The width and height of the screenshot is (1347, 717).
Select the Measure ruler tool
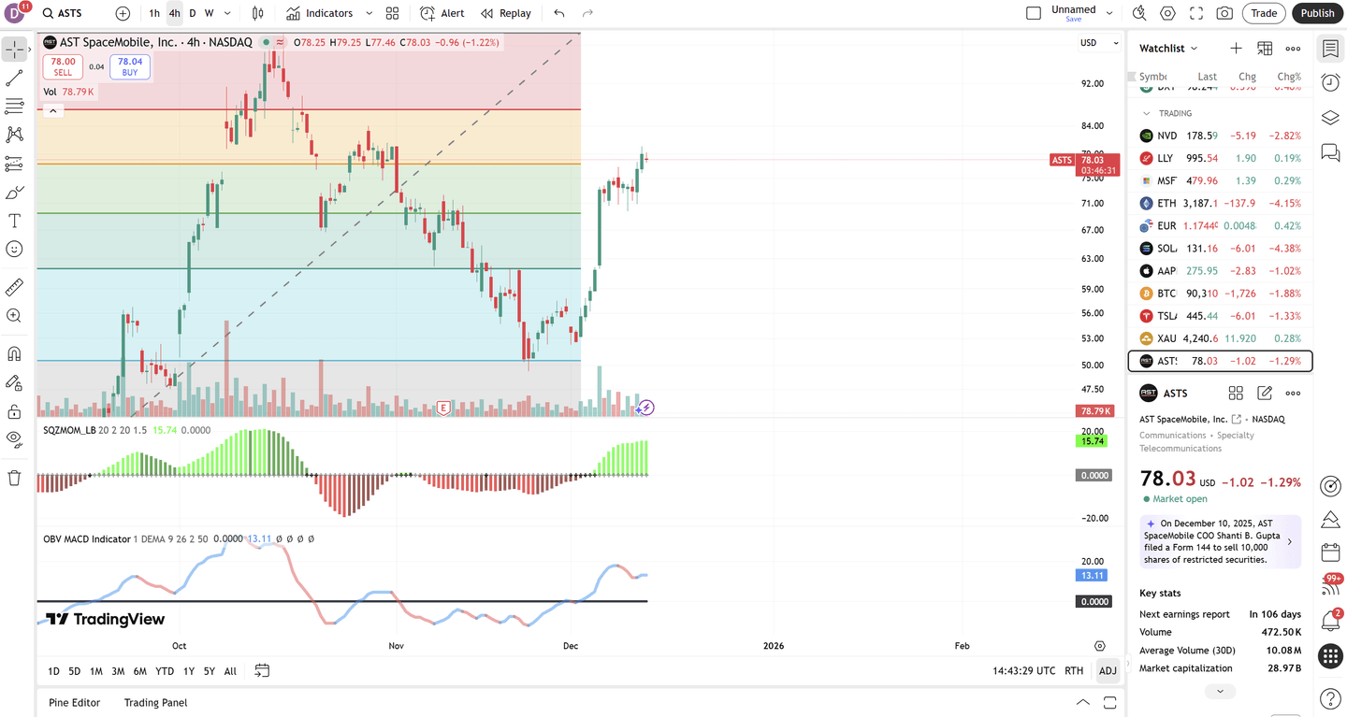point(15,286)
